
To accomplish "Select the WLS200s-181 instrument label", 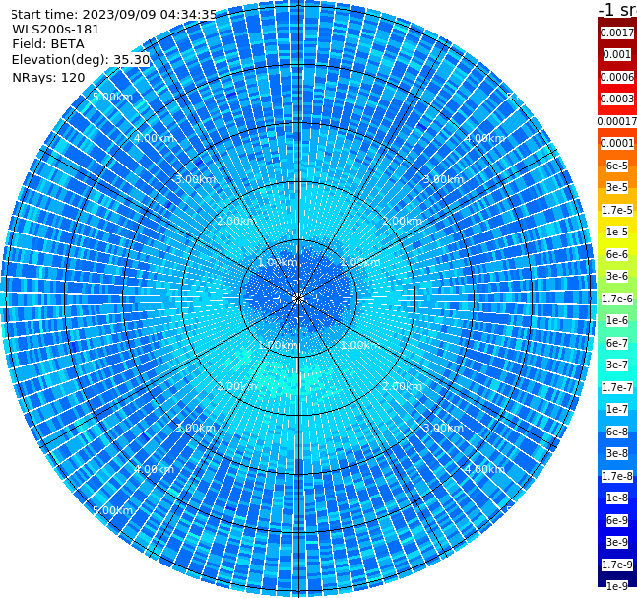I will [56, 30].
